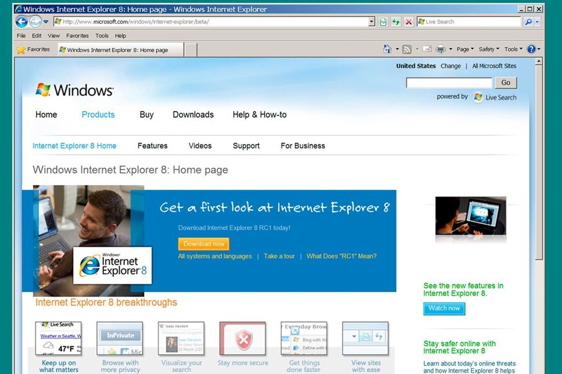Click the Windows site search input field
This screenshot has height=374, width=562.
pyautogui.click(x=448, y=82)
